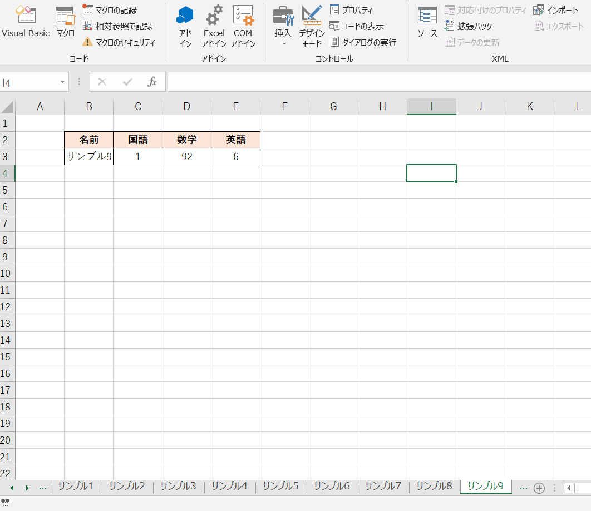
Task: Click sheet tab scroll right arrow
Action: click(27, 488)
